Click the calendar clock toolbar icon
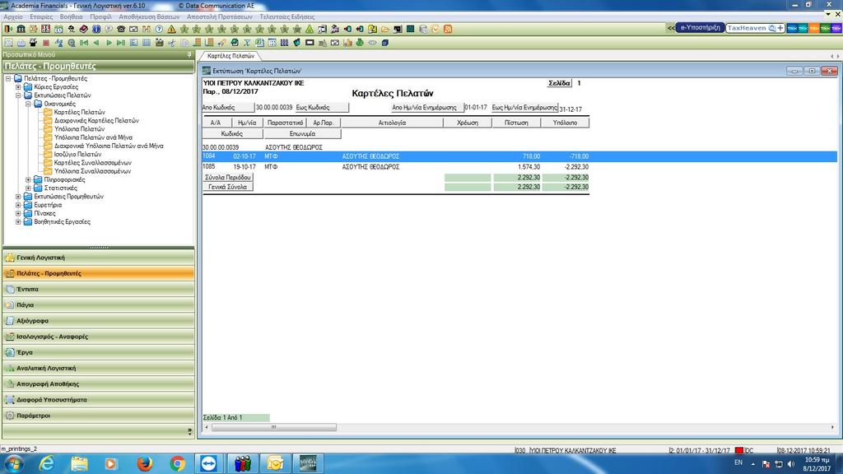The height and width of the screenshot is (474, 843). 58,29
